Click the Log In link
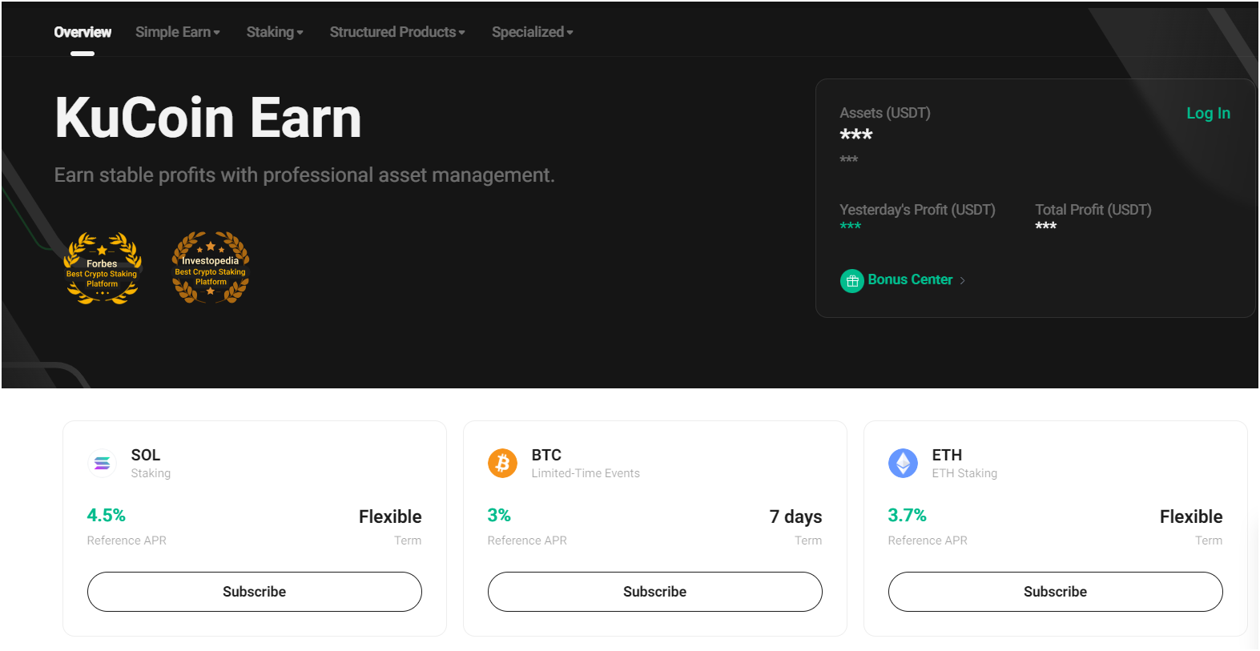Image resolution: width=1260 pixels, height=651 pixels. coord(1208,113)
